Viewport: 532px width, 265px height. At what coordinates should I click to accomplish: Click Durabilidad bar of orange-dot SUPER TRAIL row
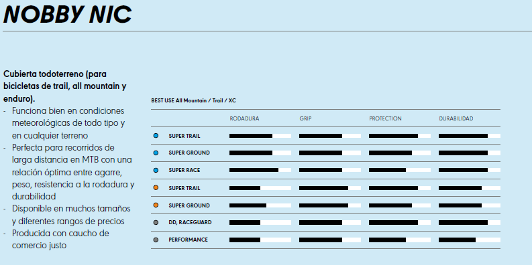(470, 188)
